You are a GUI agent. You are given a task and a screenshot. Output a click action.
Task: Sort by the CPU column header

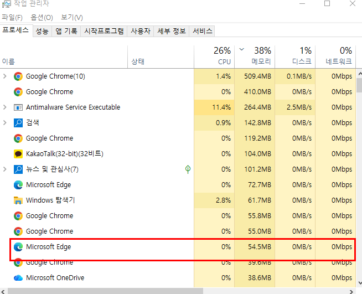tap(214, 57)
